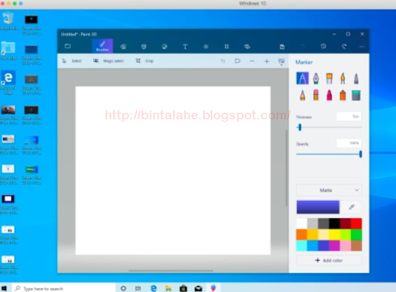Select the Eraser brush
The image size is (396, 292).
tap(316, 95)
